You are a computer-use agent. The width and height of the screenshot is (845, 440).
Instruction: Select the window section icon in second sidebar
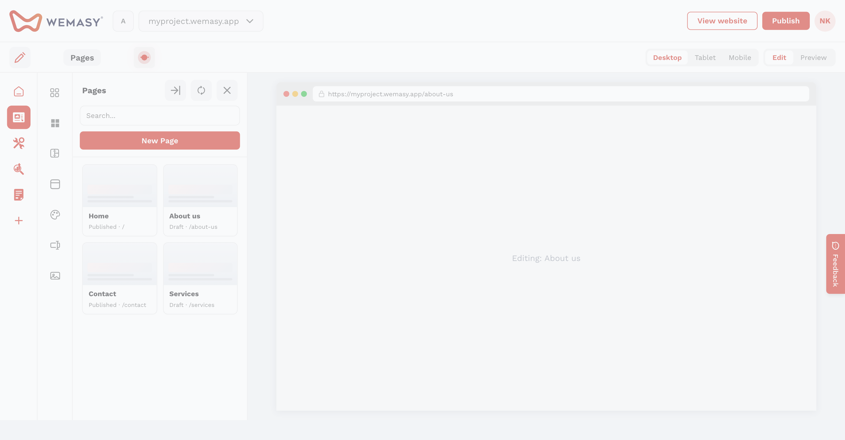(x=55, y=184)
